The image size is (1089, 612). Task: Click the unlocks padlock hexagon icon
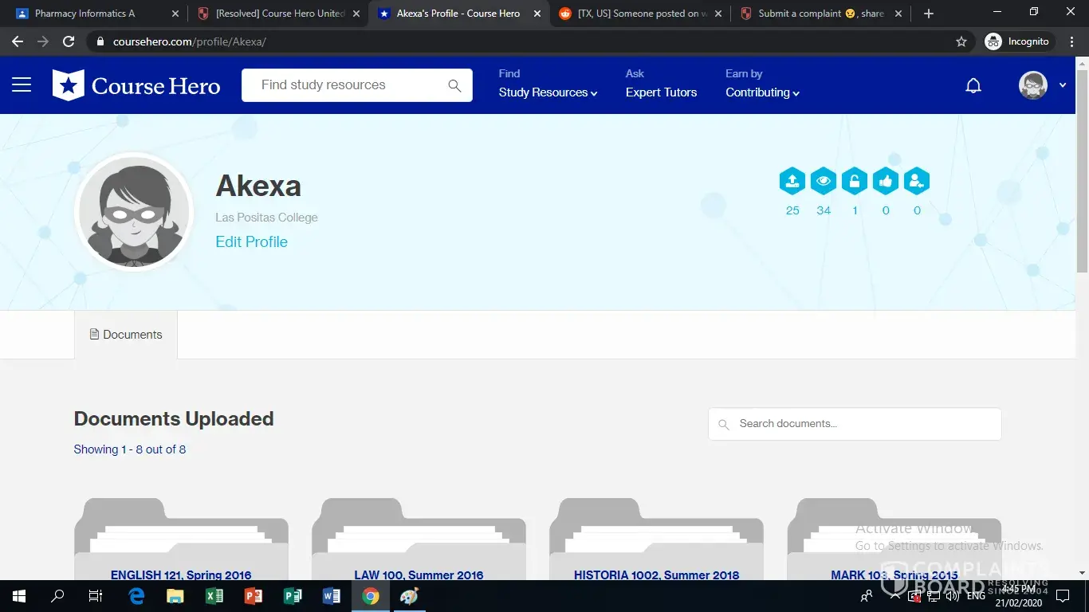(855, 182)
